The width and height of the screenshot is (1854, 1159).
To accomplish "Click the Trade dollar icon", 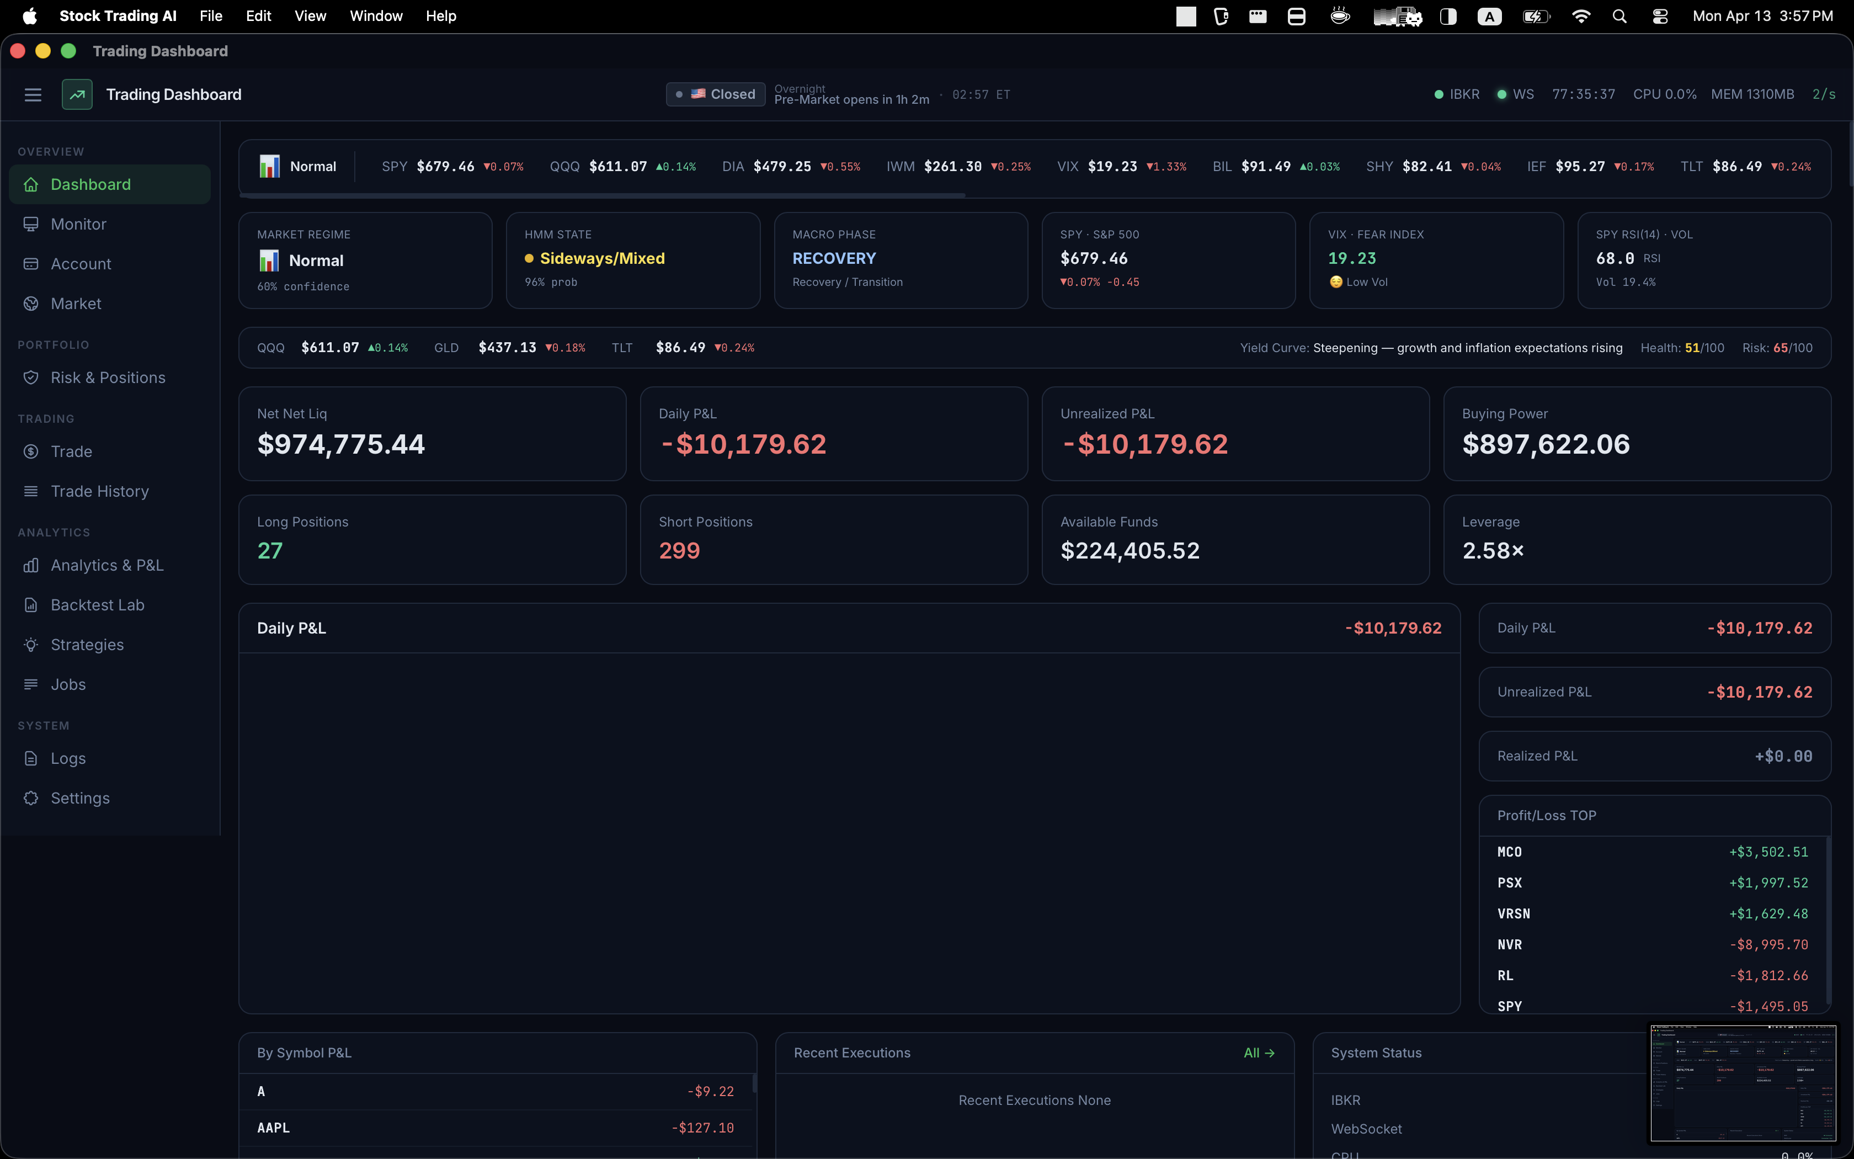I will tap(31, 451).
